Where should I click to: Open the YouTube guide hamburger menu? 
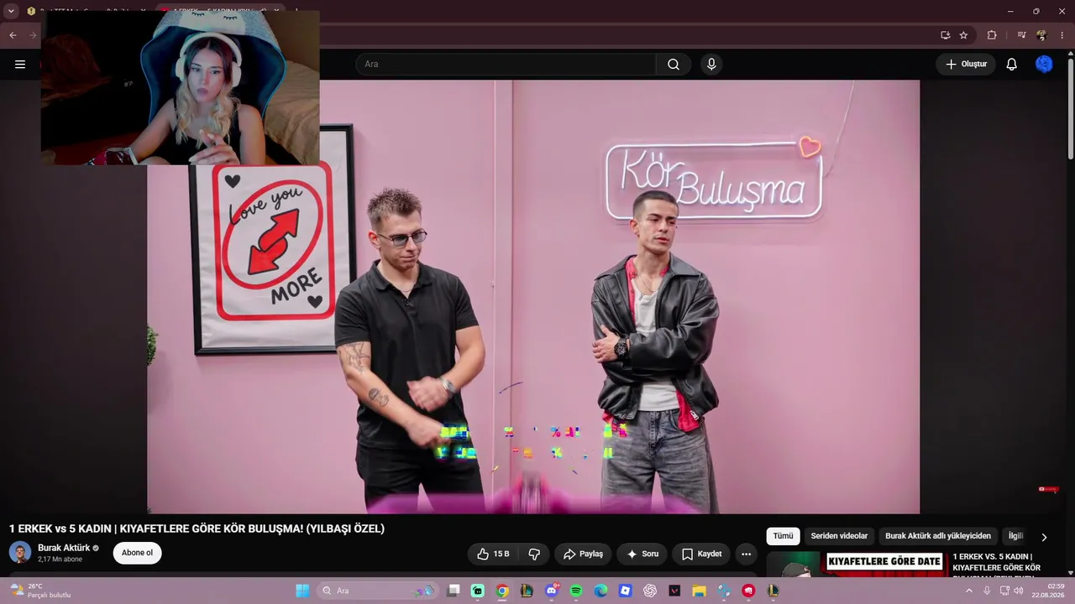coord(20,65)
